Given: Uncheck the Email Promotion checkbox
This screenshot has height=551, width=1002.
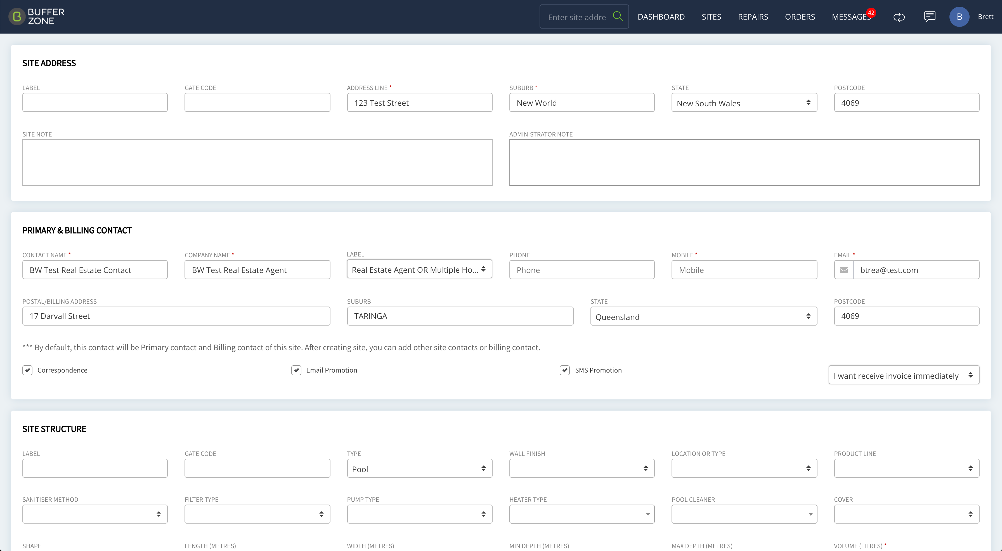Looking at the screenshot, I should 296,370.
